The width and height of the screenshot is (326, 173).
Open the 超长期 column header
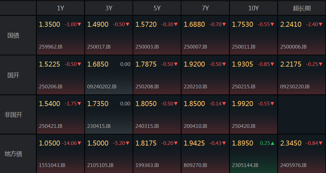click(x=302, y=8)
